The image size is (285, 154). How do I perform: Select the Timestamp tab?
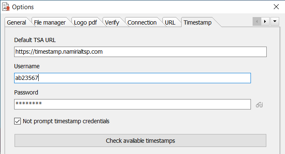click(197, 22)
